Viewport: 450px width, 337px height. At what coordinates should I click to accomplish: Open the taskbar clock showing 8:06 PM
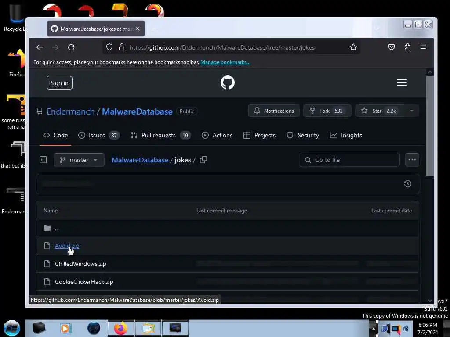point(428,329)
